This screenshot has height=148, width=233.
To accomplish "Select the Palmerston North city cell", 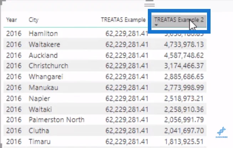I will 57,120.
